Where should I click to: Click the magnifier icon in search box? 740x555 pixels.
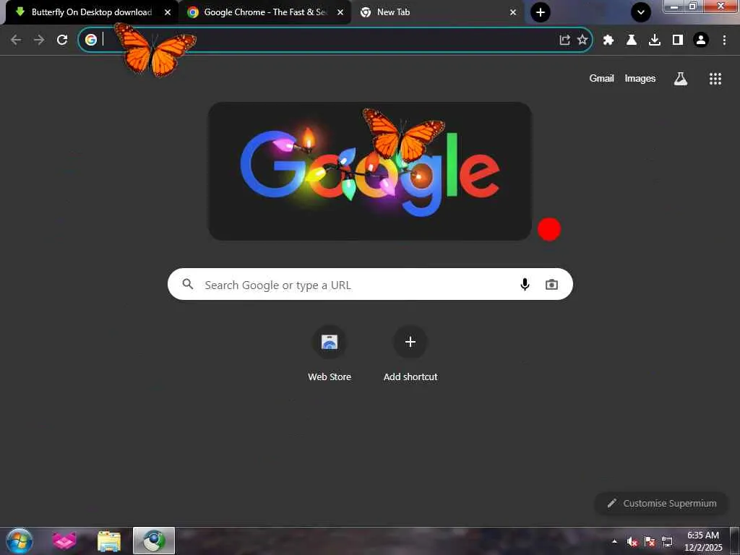(x=188, y=284)
